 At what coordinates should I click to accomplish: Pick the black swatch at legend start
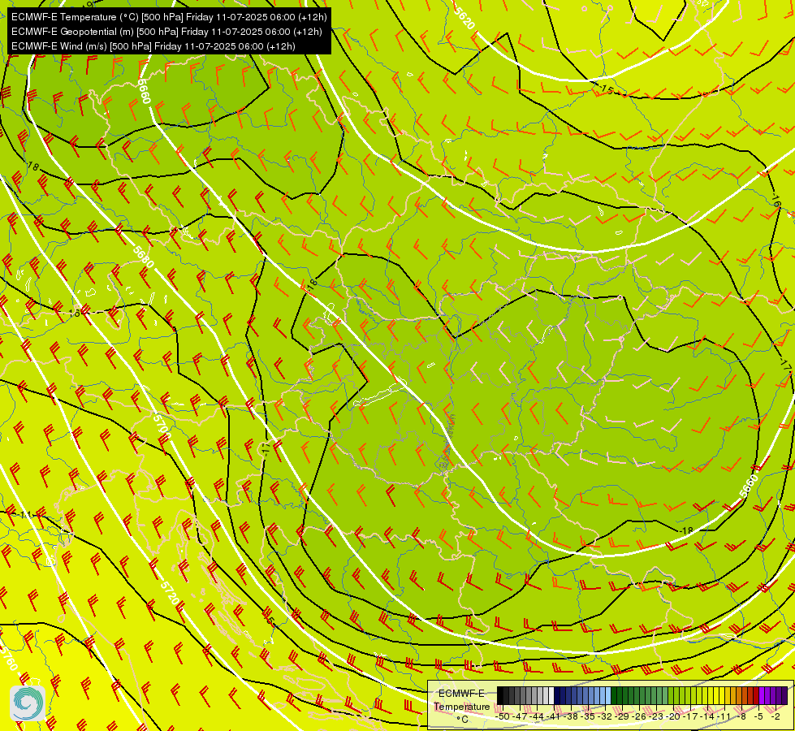pyautogui.click(x=500, y=695)
